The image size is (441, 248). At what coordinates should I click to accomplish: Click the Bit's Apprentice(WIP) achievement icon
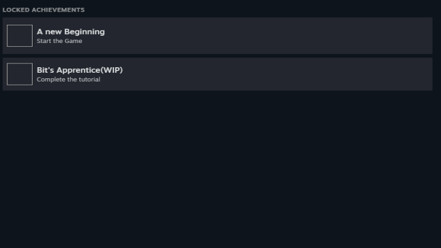click(x=20, y=74)
